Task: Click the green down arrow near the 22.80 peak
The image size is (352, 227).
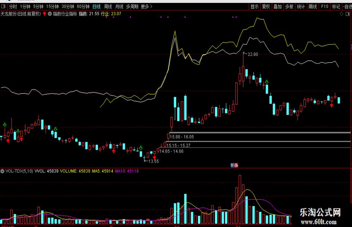Action: point(267,82)
